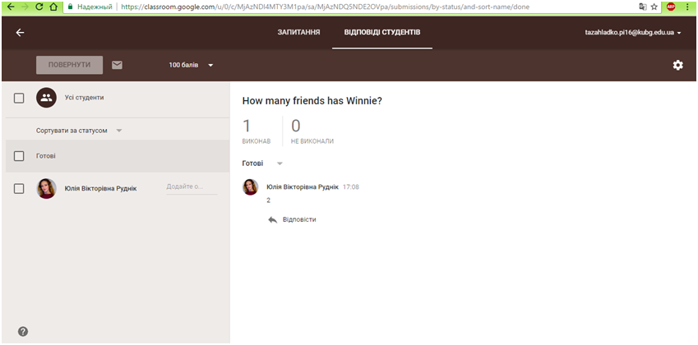
Task: Click the all students group icon
Action: 46,98
